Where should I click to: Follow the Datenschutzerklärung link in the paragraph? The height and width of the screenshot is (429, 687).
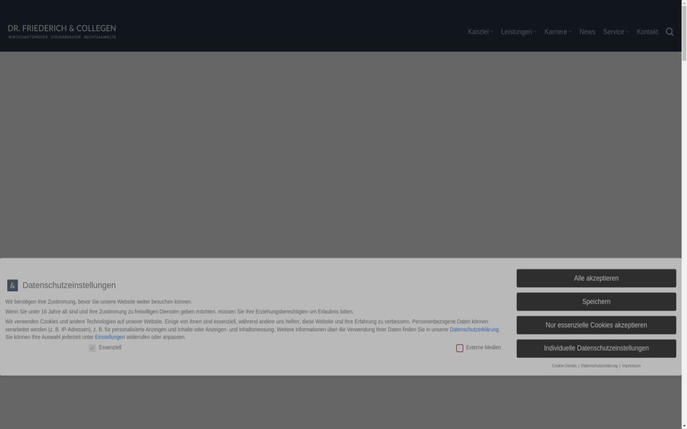point(475,329)
